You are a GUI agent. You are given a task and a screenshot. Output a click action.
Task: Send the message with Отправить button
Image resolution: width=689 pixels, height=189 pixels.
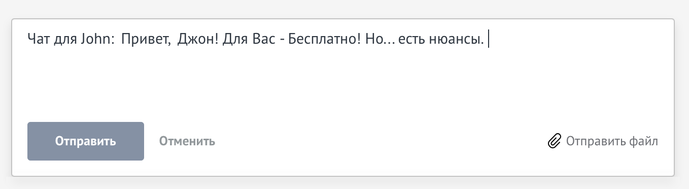[x=86, y=141]
